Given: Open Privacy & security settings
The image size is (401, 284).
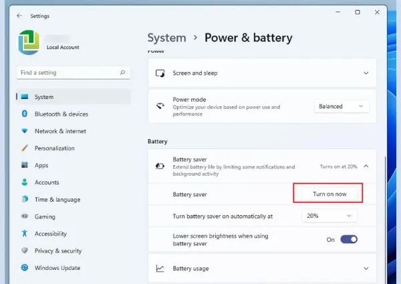Looking at the screenshot, I should [74, 251].
